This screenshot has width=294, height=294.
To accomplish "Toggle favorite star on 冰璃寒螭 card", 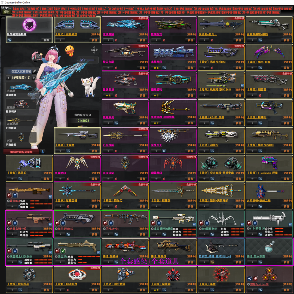I will point(108,40).
